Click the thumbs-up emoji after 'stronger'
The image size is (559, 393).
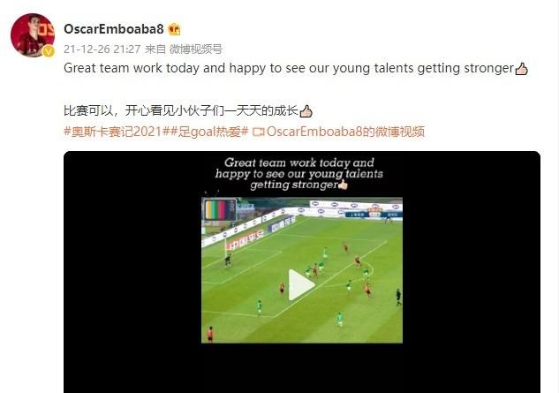(x=521, y=69)
